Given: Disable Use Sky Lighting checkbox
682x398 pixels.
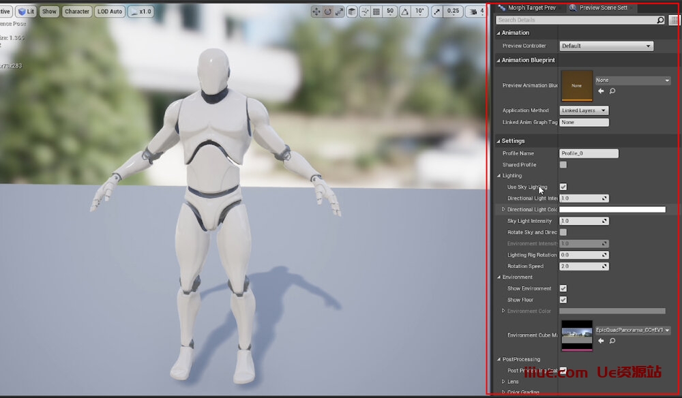Looking at the screenshot, I should pyautogui.click(x=563, y=187).
